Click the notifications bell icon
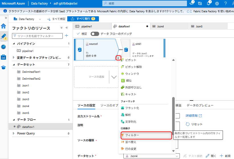Viewport: 234px width, 159px height. [x=208, y=3]
